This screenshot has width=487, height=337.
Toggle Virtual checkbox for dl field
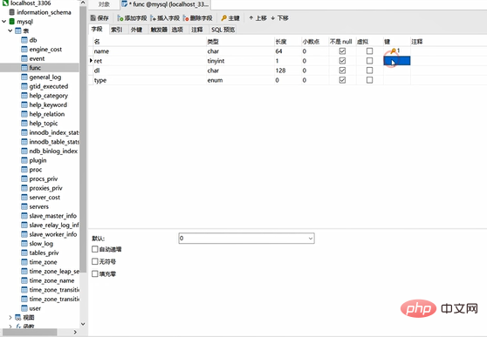tap(369, 71)
